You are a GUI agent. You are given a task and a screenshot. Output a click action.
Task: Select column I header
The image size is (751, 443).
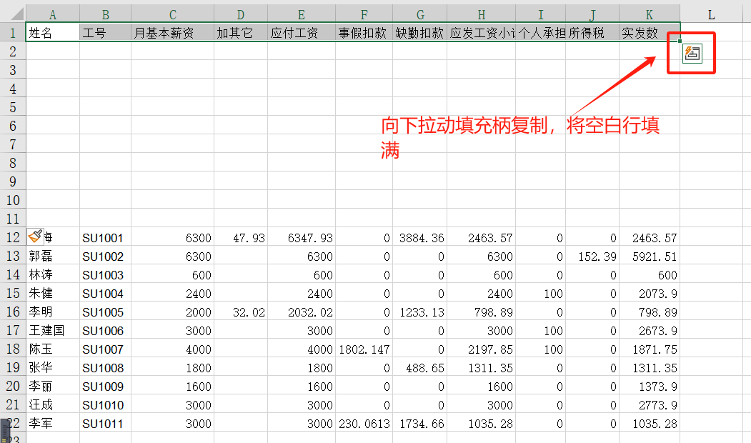541,14
